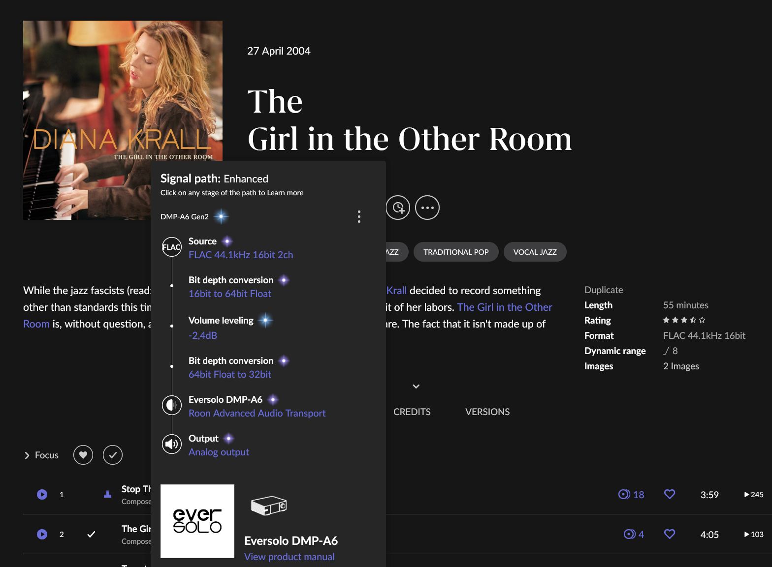The image size is (772, 567).
Task: Open the album more options ellipsis button
Action: tap(427, 208)
